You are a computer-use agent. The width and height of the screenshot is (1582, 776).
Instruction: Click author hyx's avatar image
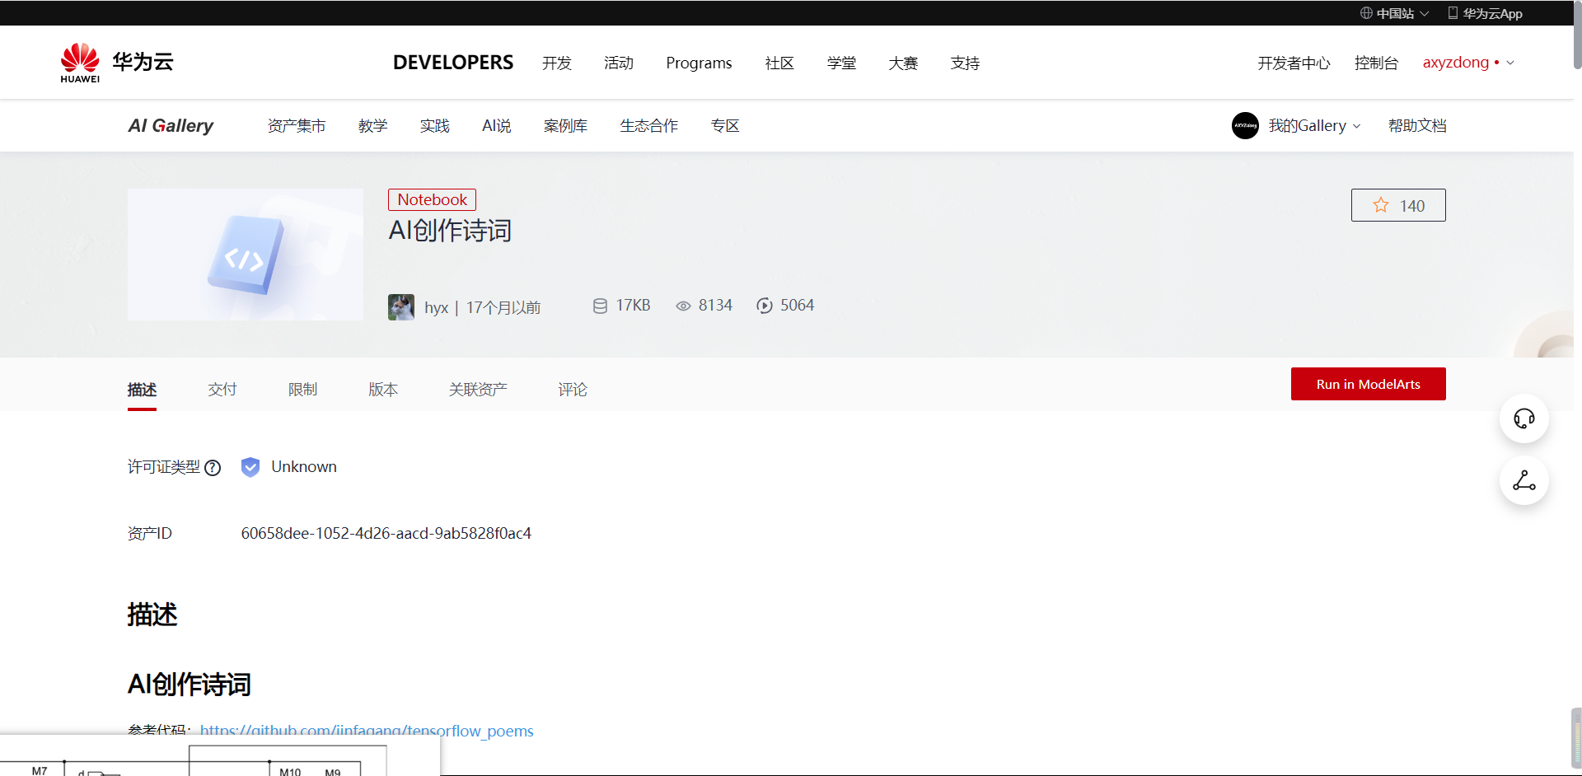click(401, 307)
